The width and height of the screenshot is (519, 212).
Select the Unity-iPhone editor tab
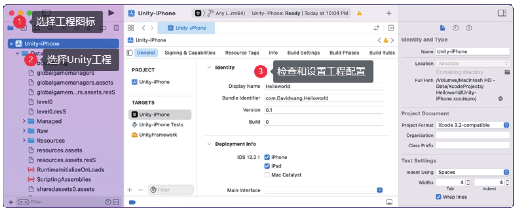[x=187, y=28]
